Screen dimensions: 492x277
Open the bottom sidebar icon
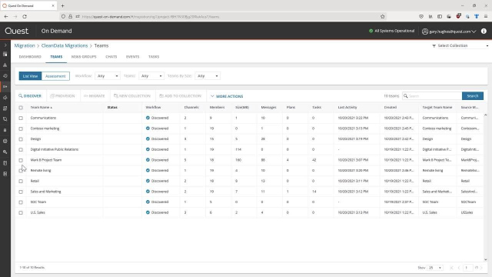point(5,174)
